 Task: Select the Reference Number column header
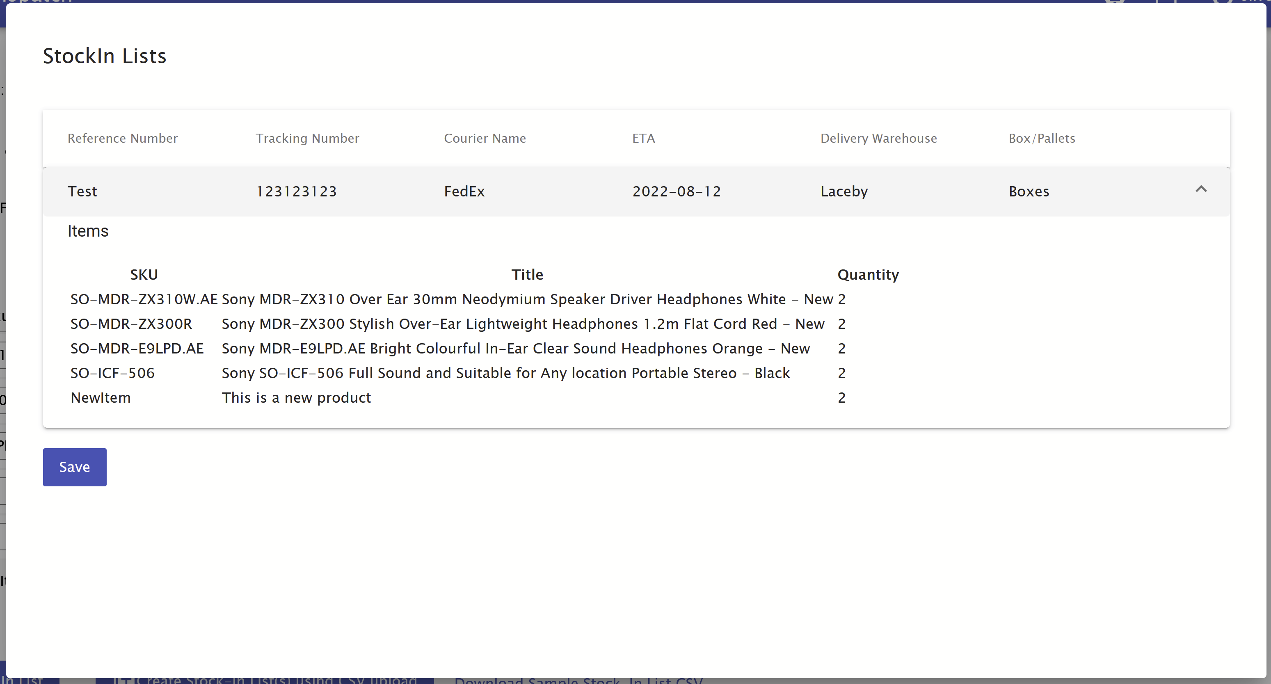click(122, 138)
